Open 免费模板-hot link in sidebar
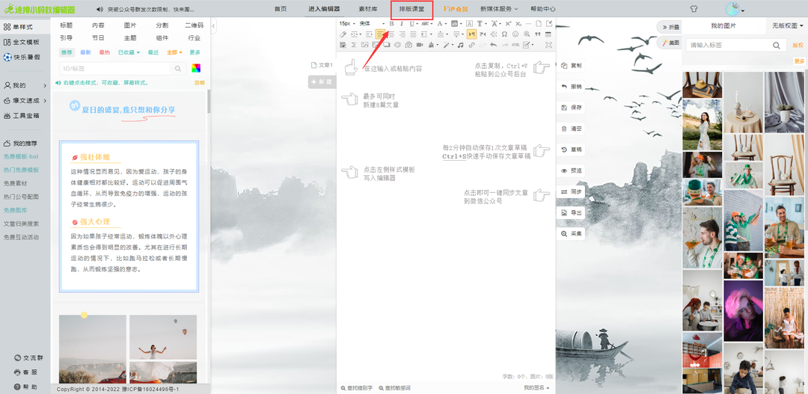 point(21,156)
